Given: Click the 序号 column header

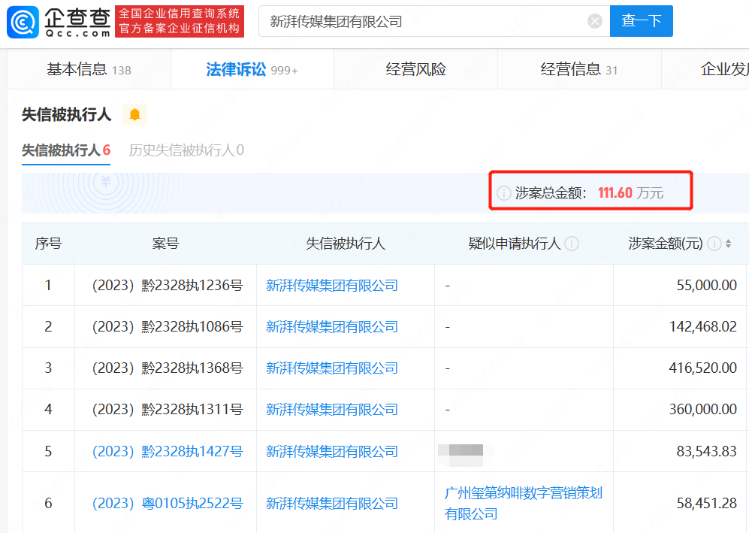Looking at the screenshot, I should [48, 244].
